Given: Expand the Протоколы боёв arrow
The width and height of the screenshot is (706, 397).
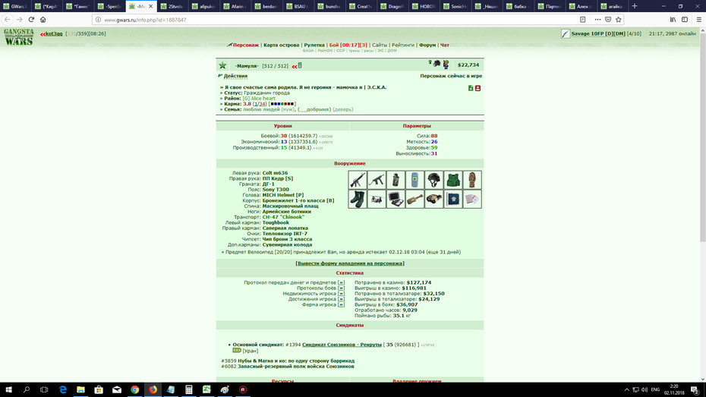Looking at the screenshot, I should [x=341, y=288].
